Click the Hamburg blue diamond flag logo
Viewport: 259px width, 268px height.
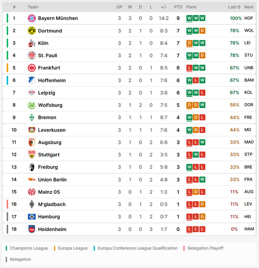[x=32, y=217]
